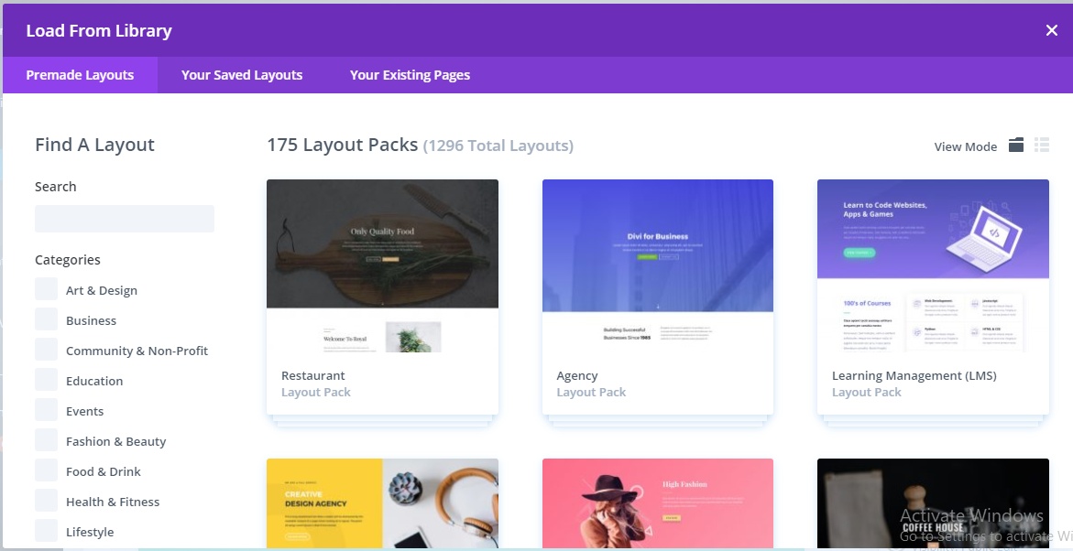Check the Community & Non-Profit category

(x=47, y=350)
